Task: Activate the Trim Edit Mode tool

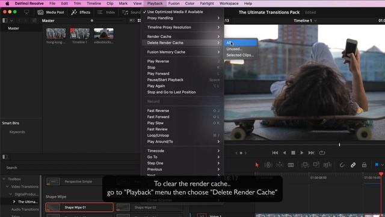Action: click(x=268, y=165)
